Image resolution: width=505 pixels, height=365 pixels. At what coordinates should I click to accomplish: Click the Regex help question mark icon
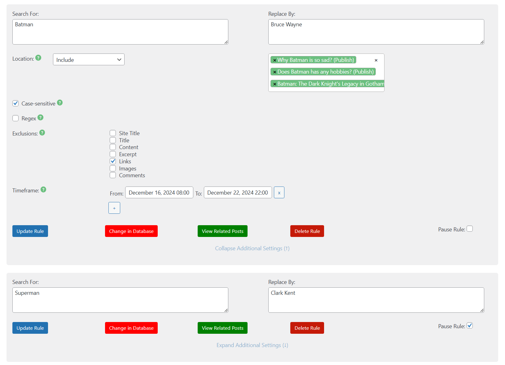tap(41, 118)
